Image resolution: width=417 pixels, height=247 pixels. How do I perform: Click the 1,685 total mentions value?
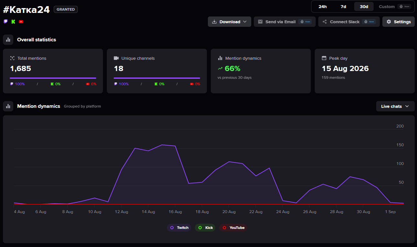pyautogui.click(x=21, y=68)
